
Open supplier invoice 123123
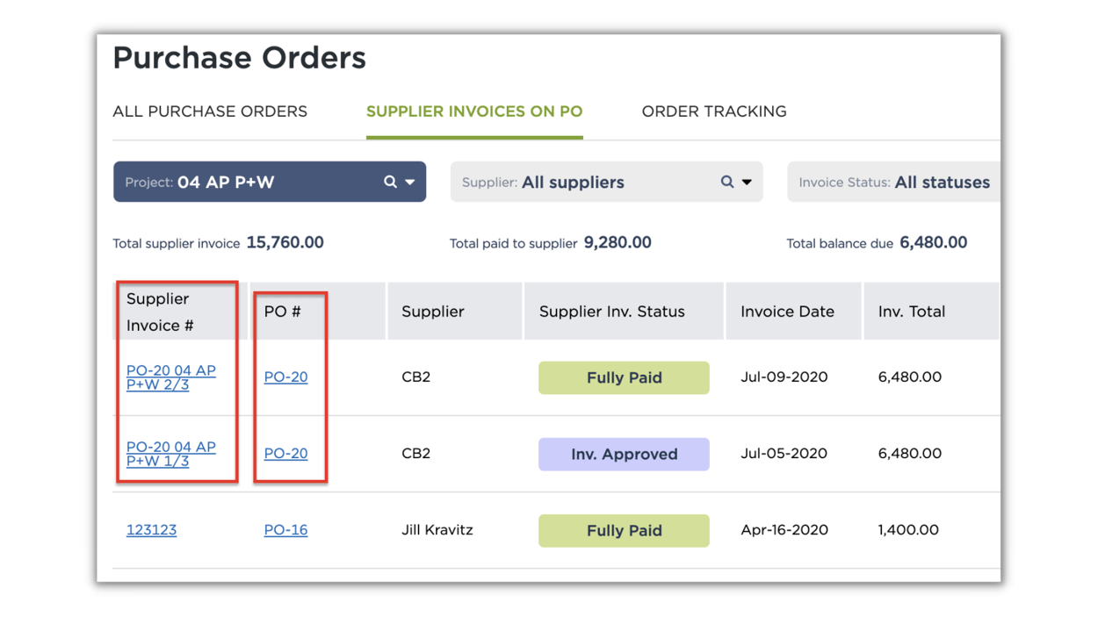tap(151, 530)
